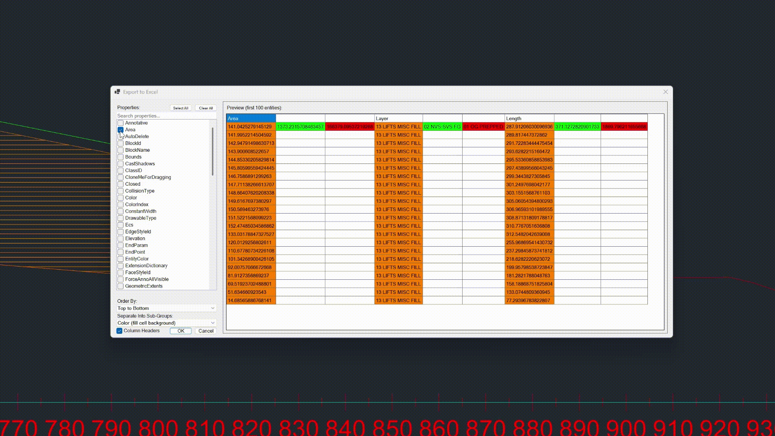The height and width of the screenshot is (436, 775).
Task: Enable the Annotative property
Action: pos(120,123)
